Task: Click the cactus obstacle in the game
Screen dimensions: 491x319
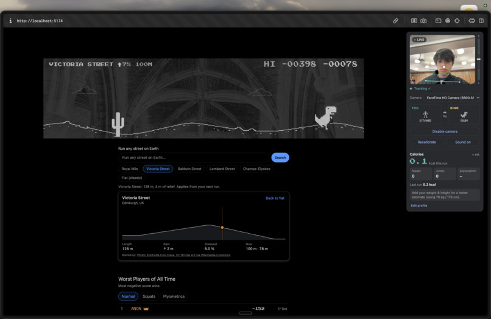Action: [118, 124]
